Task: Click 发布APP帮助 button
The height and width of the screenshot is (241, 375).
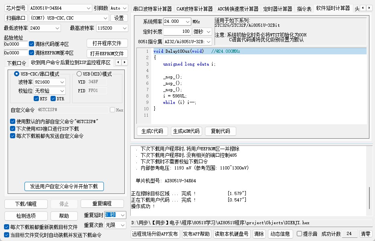Action: (x=196, y=234)
